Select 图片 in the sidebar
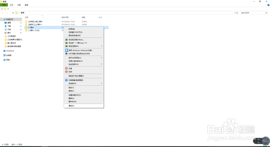This screenshot has width=270, height=147. [9, 33]
